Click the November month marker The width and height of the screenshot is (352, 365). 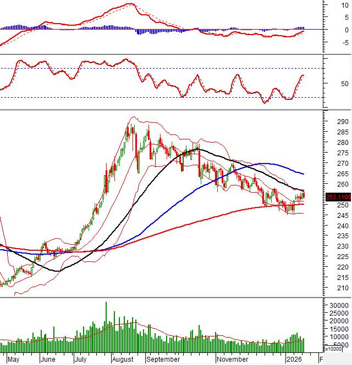click(232, 360)
